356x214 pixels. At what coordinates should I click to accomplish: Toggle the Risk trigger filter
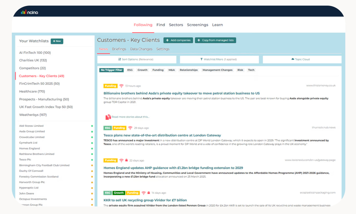pyautogui.click(x=240, y=70)
